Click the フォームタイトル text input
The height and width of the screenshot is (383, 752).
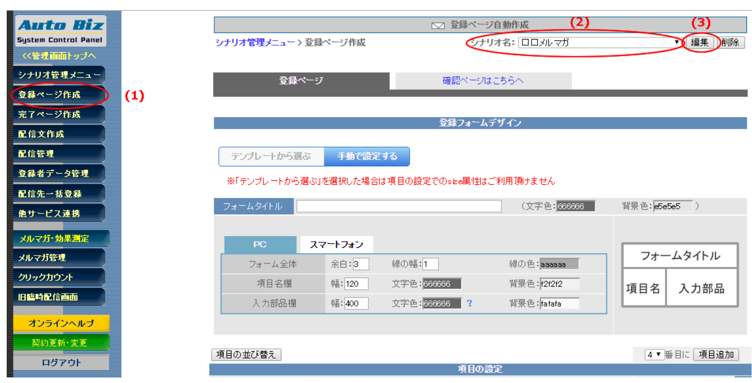pos(399,207)
